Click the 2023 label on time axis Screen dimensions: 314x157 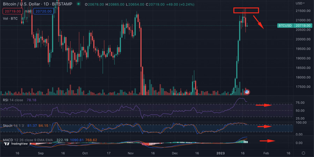coord(220,153)
